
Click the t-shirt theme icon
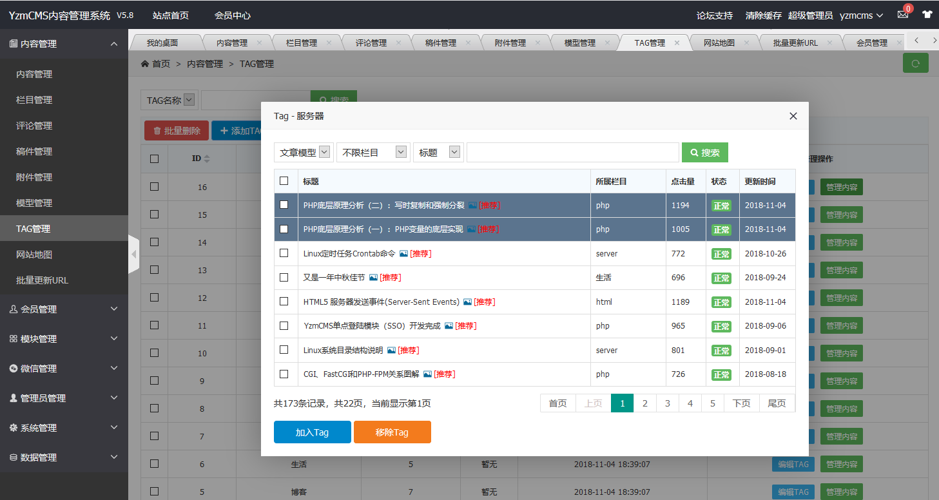click(927, 15)
